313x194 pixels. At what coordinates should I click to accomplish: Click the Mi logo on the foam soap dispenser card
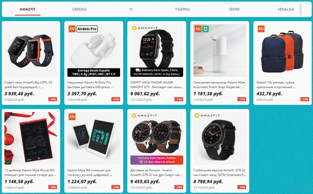click(198, 29)
